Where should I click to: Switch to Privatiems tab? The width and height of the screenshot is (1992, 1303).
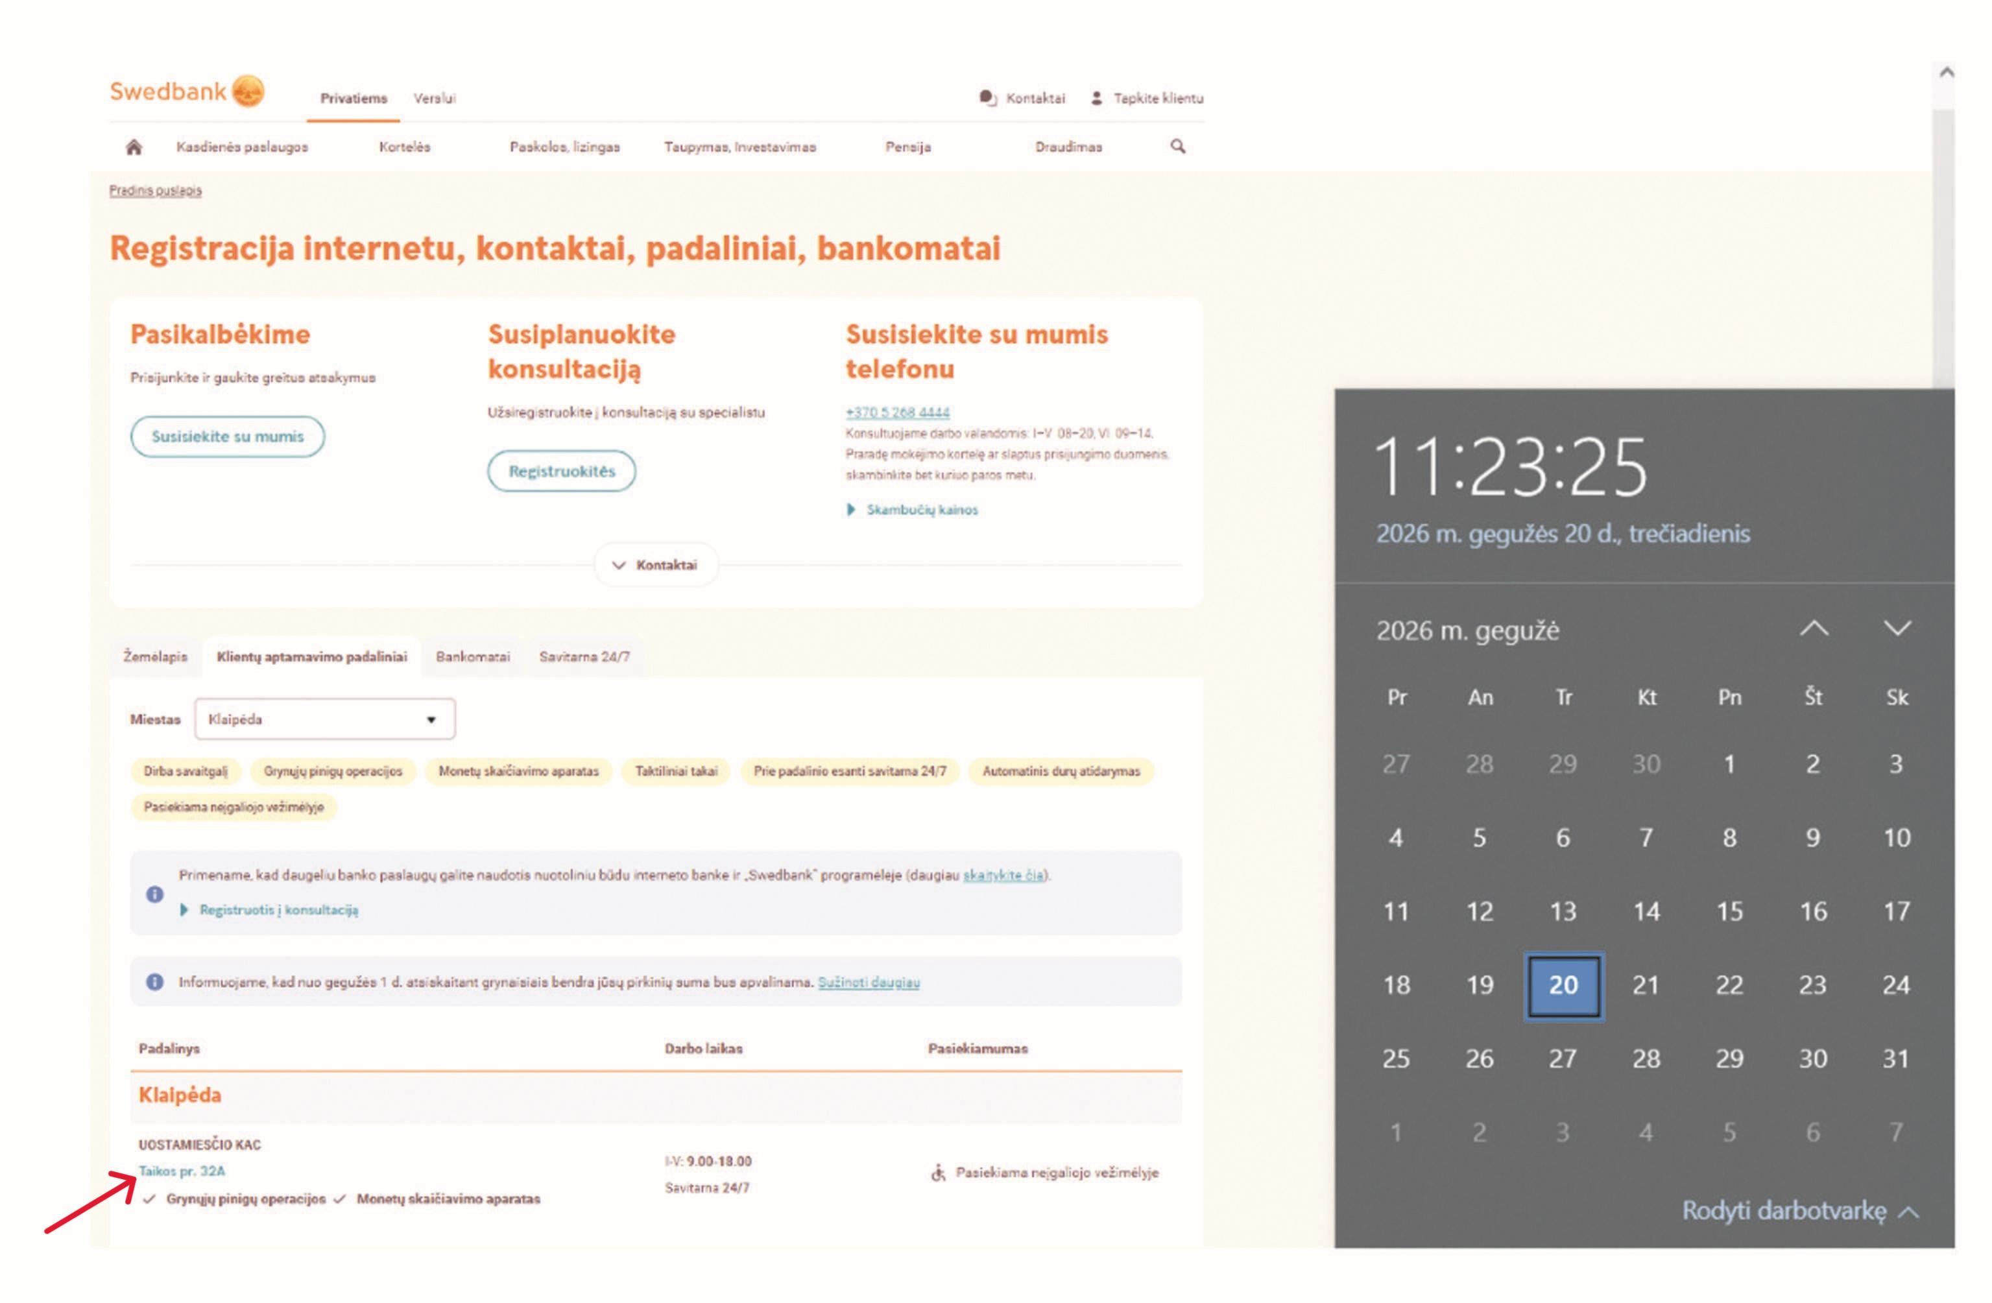[x=354, y=98]
